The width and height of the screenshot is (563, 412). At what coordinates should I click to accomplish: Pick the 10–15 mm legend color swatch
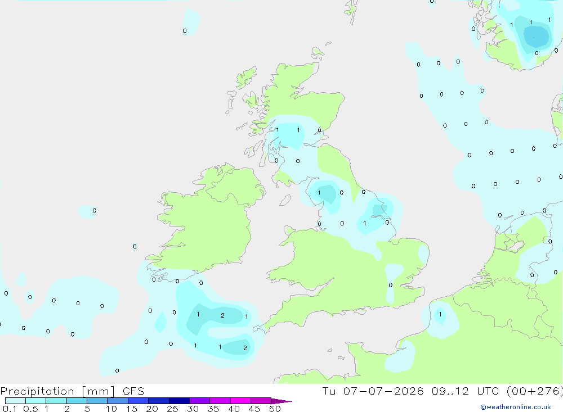pyautogui.click(x=118, y=401)
